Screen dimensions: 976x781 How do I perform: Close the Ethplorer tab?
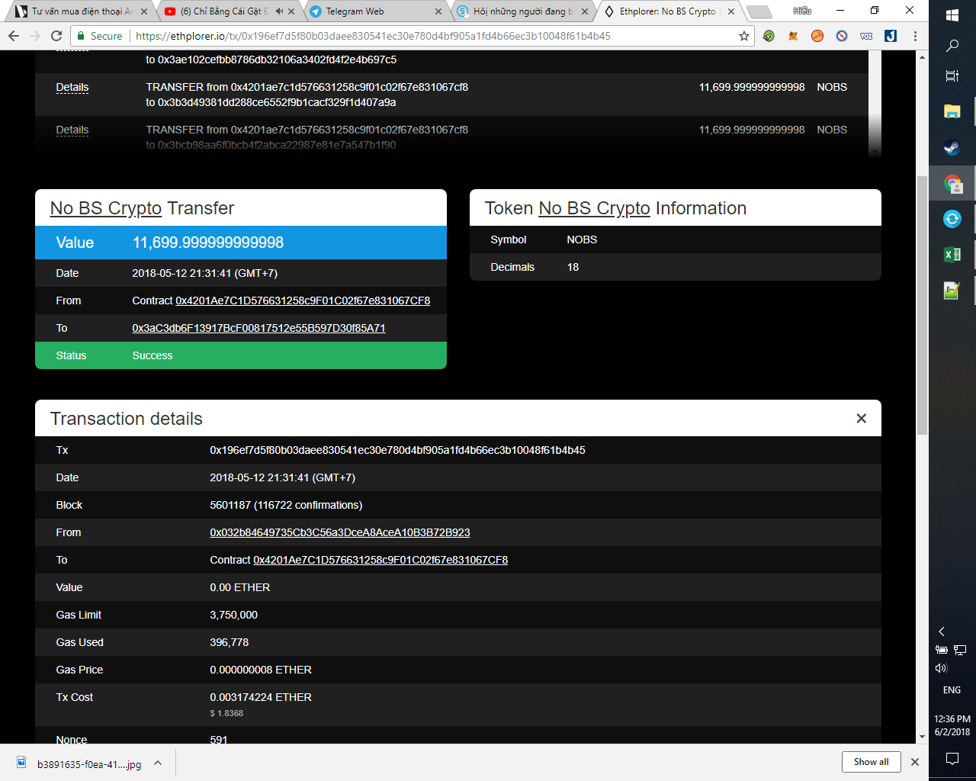[x=731, y=11]
